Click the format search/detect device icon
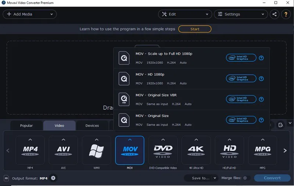The width and height of the screenshot is (294, 186). (281, 125)
